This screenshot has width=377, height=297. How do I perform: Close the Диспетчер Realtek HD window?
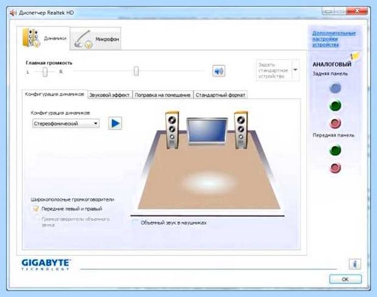[357, 11]
